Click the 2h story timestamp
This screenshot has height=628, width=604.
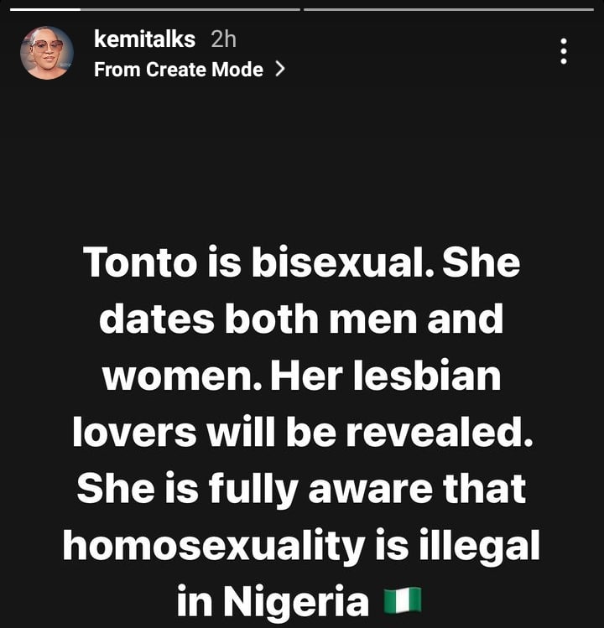(x=224, y=39)
